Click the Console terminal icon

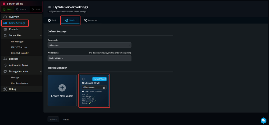pos(5,29)
